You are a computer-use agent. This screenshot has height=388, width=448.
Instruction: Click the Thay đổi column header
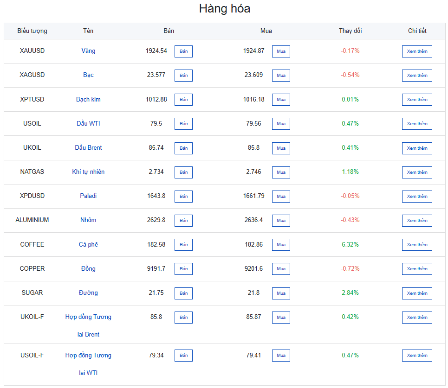pyautogui.click(x=351, y=31)
